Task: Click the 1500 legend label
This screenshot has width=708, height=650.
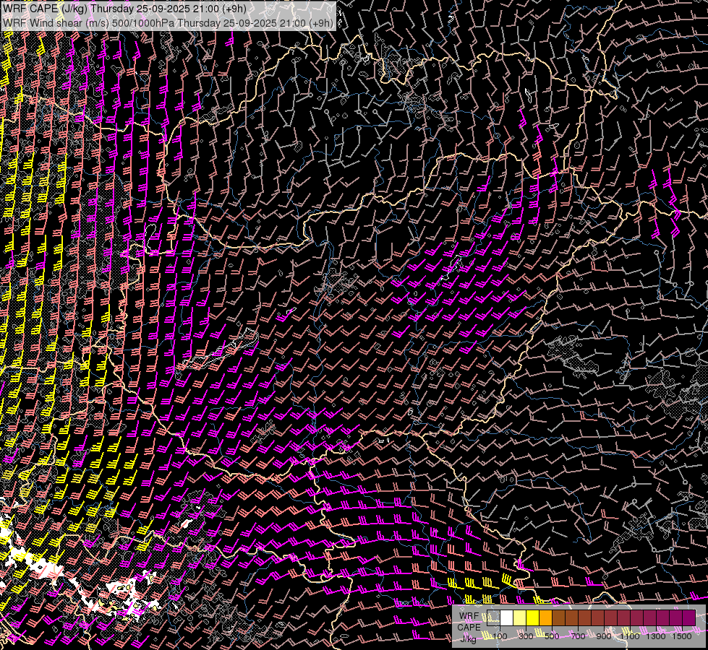Action: (x=682, y=636)
